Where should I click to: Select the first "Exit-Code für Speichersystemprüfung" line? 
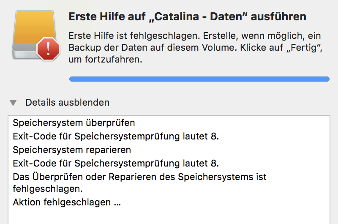pos(116,137)
